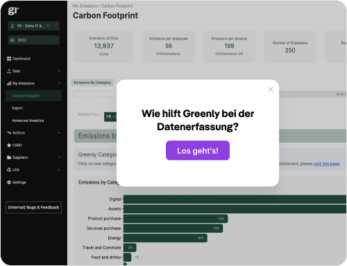Click the Emissions per revenue 199 card
Screen dimensions: 347x266
click(x=229, y=46)
